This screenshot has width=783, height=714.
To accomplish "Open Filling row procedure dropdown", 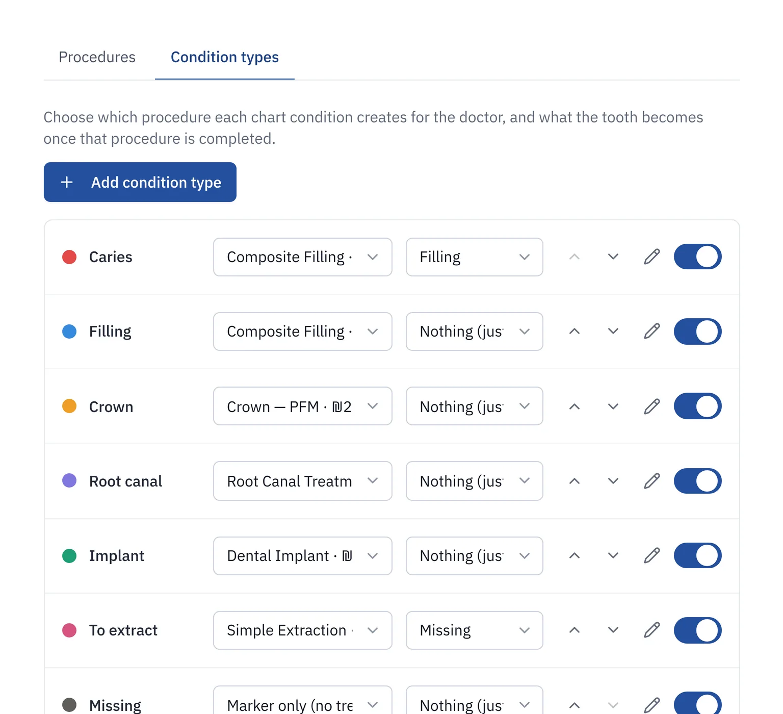I will point(303,331).
